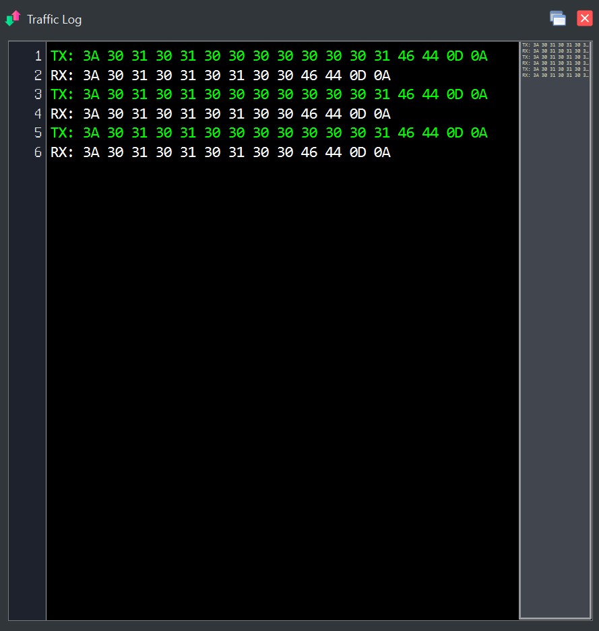Click the byte 3A starting line 1
Viewport: 599px width, 631px height.
(x=90, y=56)
